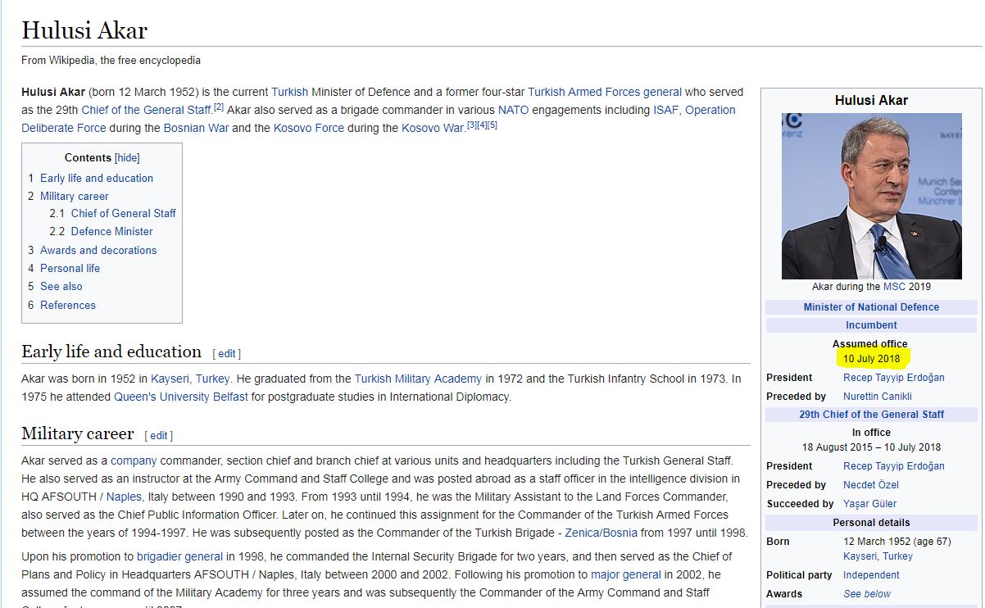Jump to Chief of General Staff subsection
Viewport: 985px width, 608px height.
(x=123, y=213)
